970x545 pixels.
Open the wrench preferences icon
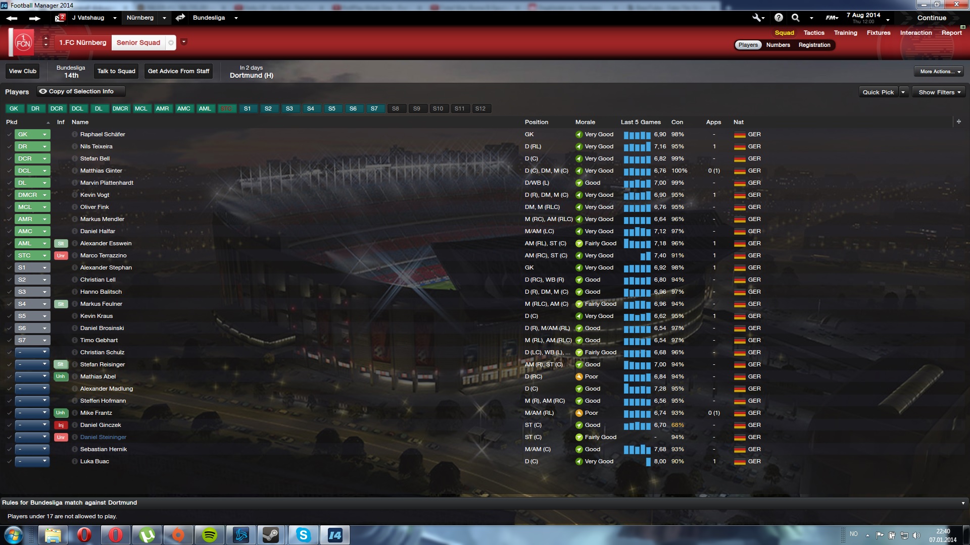[x=757, y=18]
